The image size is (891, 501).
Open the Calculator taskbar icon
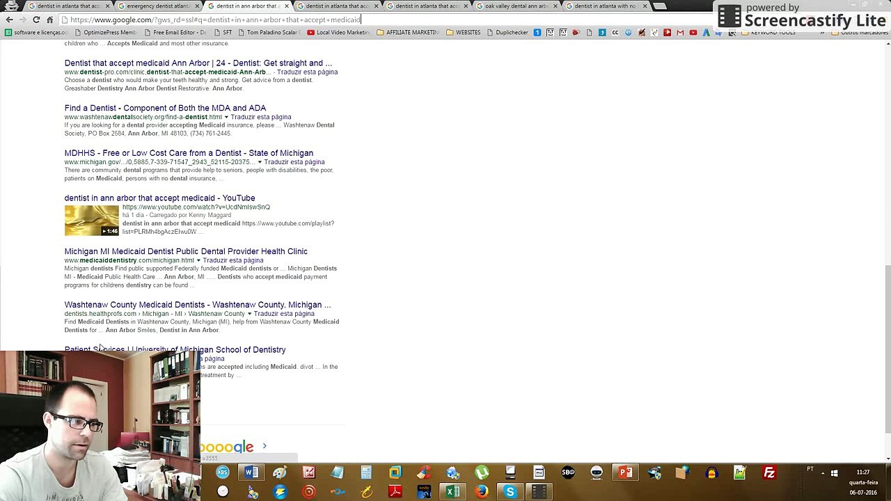coord(366,473)
